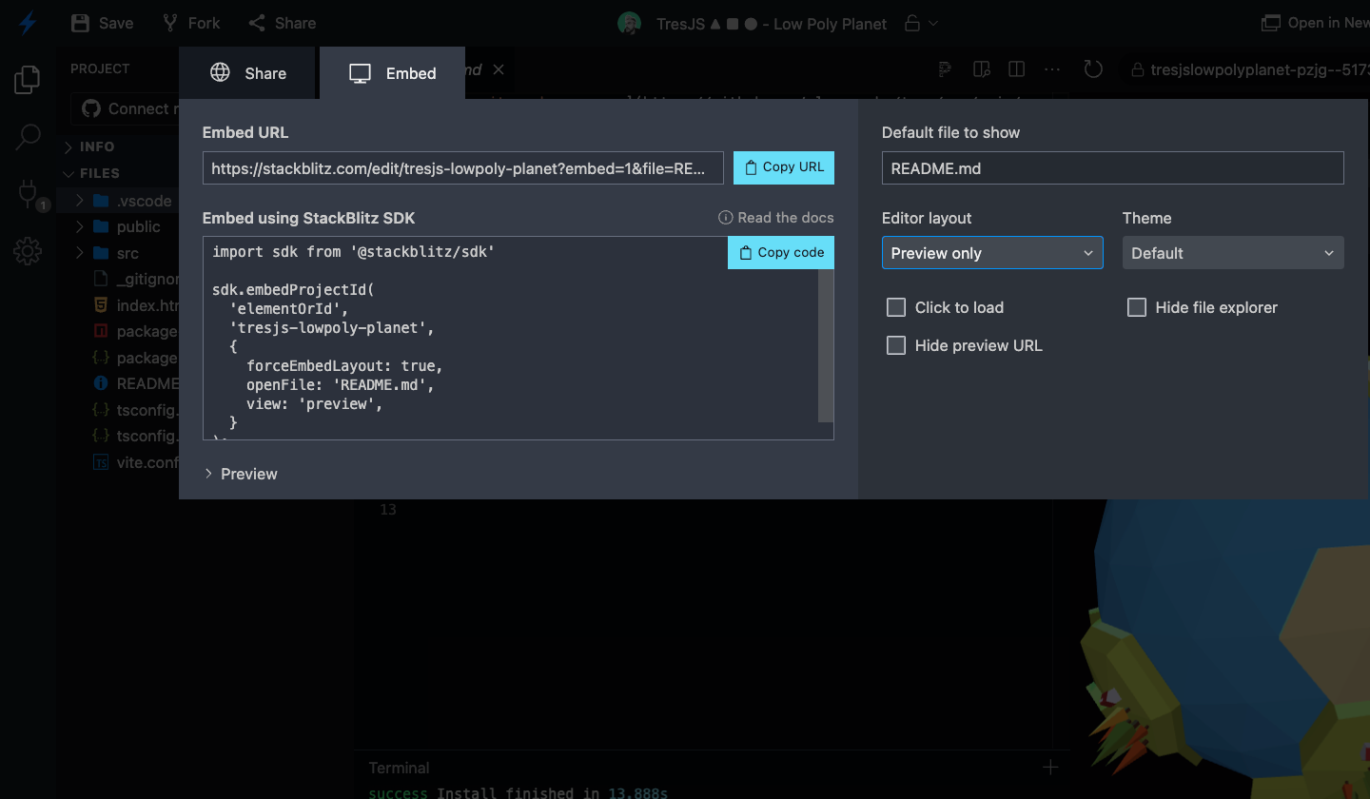Click the HTML5 icon beside index.html
1370x799 pixels.
pos(100,305)
